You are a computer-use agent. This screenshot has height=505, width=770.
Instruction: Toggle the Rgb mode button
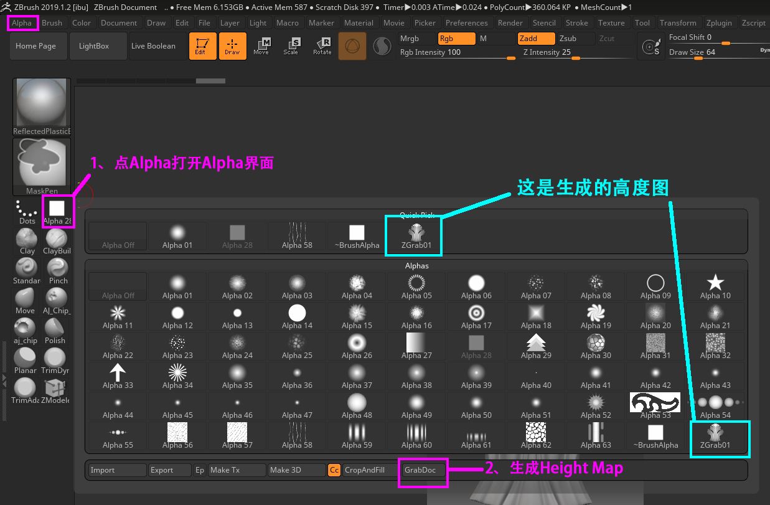[x=456, y=39]
